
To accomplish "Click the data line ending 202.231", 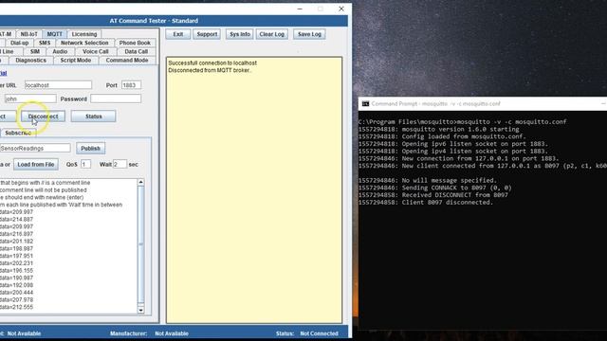I will [x=17, y=263].
